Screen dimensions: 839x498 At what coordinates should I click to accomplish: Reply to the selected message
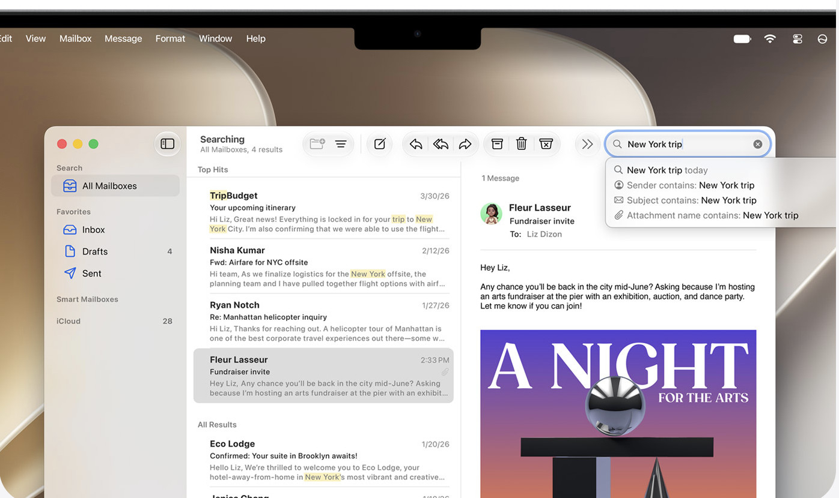(x=416, y=144)
